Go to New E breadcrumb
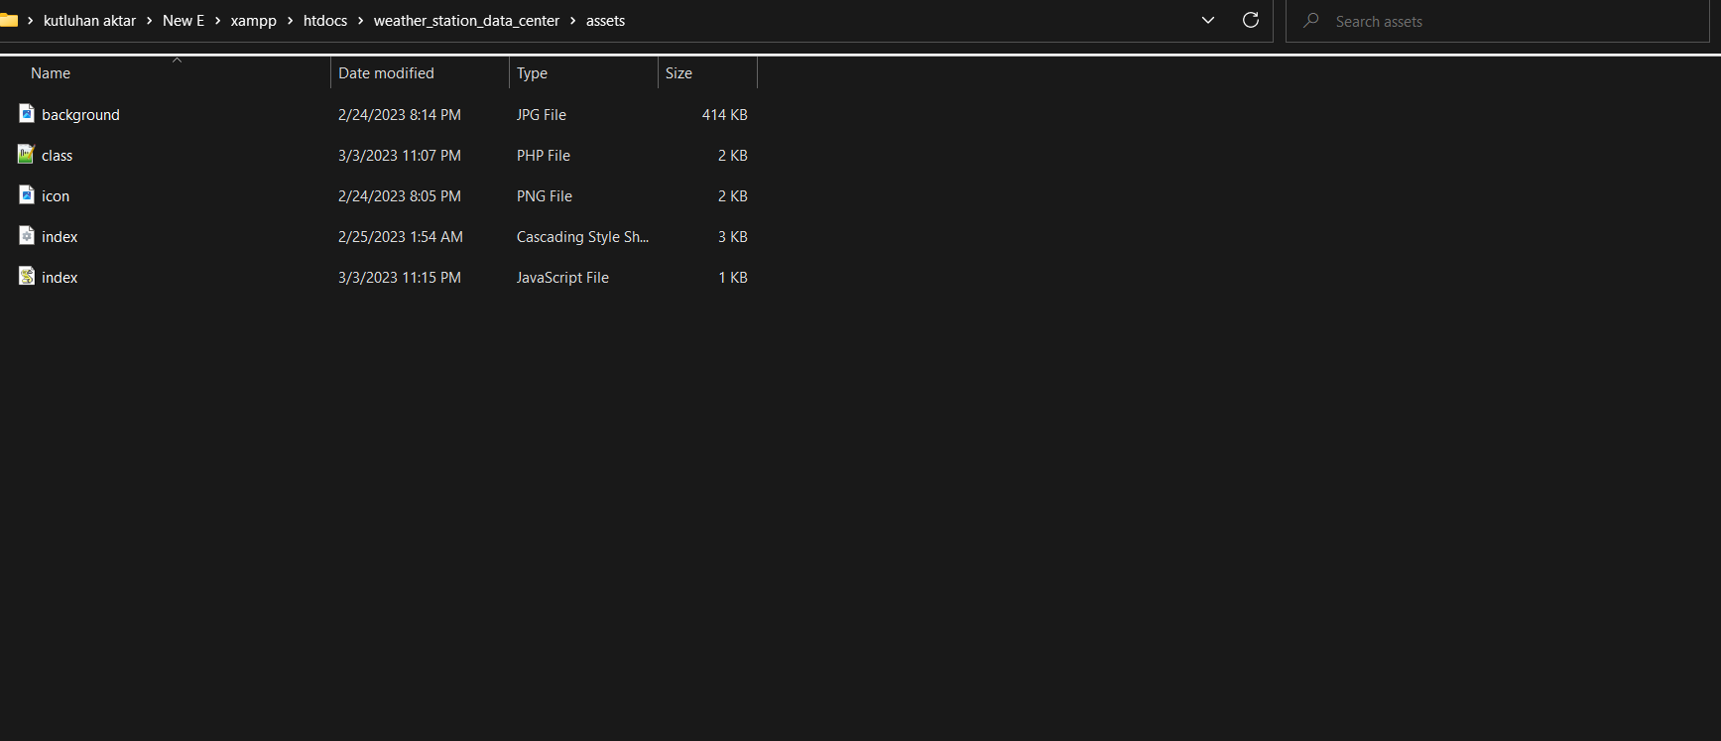The height and width of the screenshot is (741, 1721). (184, 21)
